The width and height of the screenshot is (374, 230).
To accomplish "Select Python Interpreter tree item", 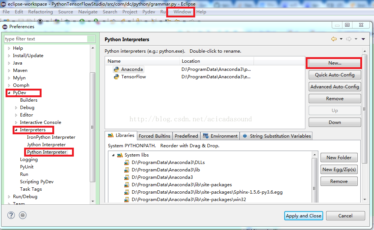I will click(x=47, y=152).
